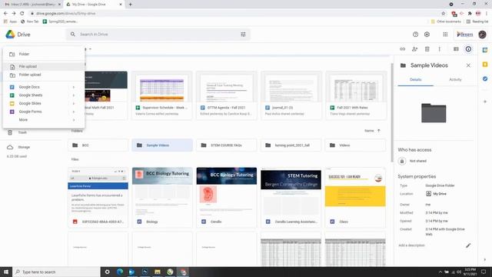Image resolution: width=492 pixels, height=277 pixels.
Task: Open the Fall 2021 With Rates file
Action: tap(355, 95)
